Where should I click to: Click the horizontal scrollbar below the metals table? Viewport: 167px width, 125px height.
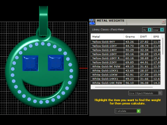[x=124, y=87]
